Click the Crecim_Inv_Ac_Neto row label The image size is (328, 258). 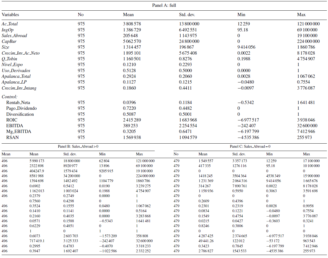point(20,53)
